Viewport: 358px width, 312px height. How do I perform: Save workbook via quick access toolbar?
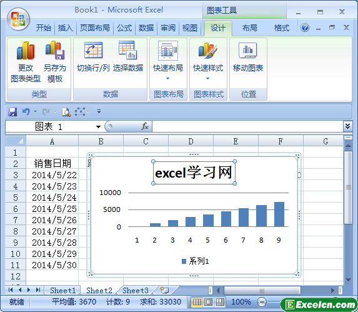(12, 112)
